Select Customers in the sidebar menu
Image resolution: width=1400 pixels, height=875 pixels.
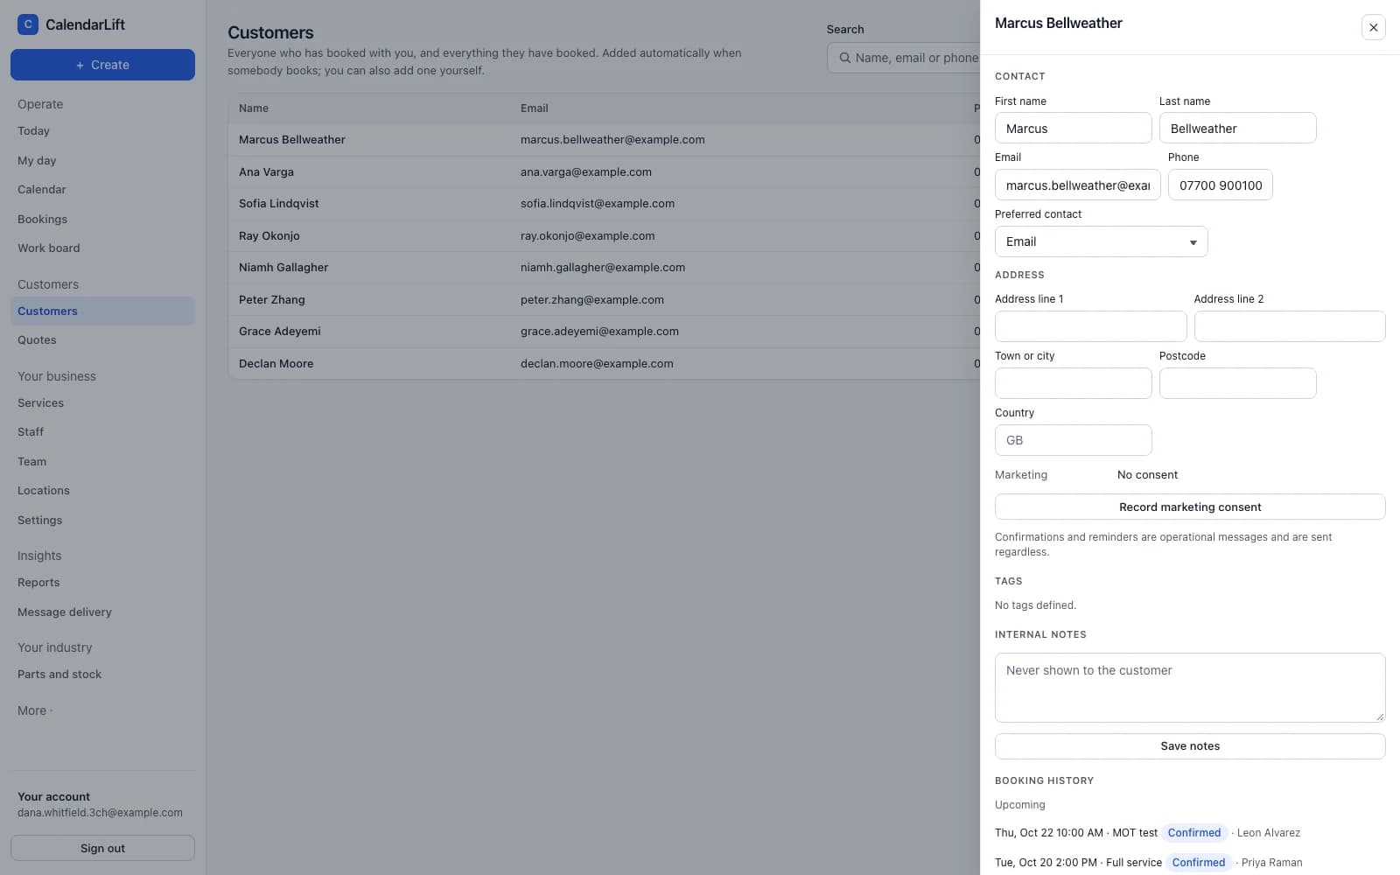coord(102,311)
